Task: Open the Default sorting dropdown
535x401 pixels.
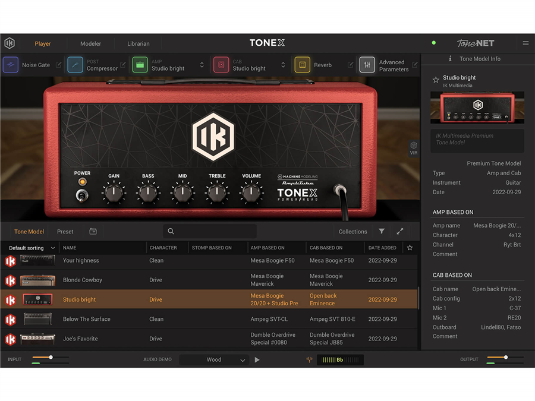Action: [x=31, y=248]
